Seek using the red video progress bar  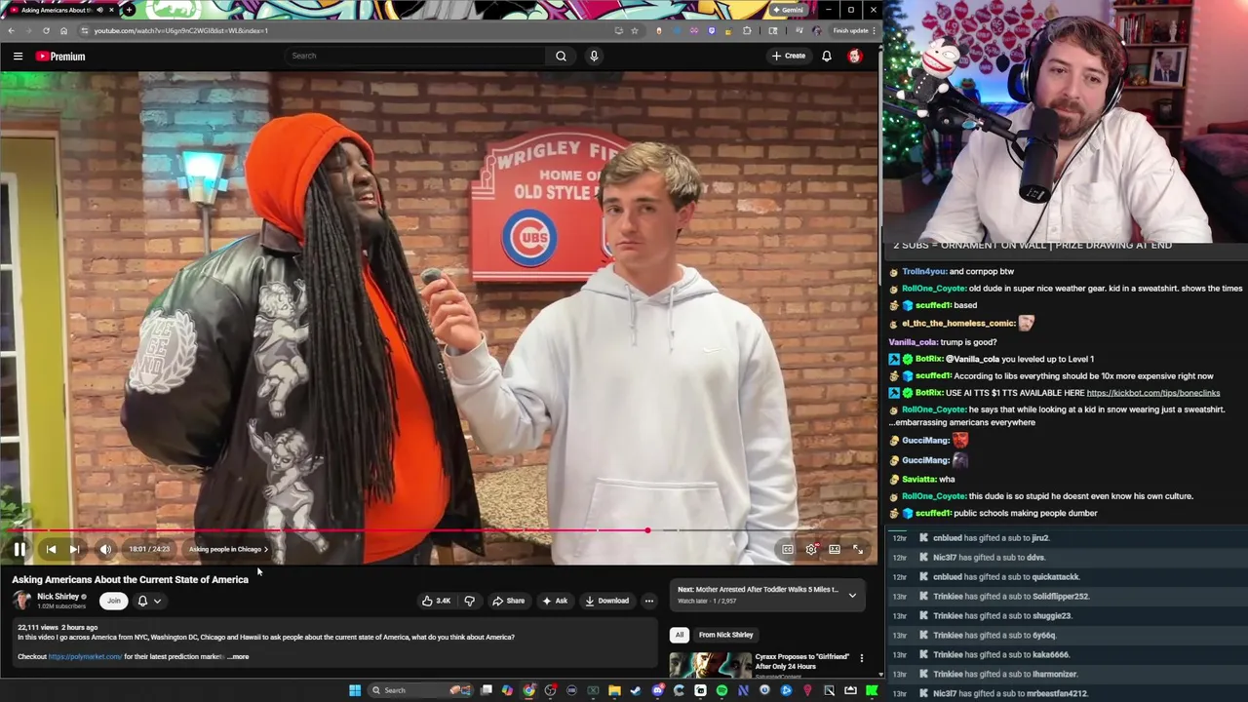click(439, 530)
